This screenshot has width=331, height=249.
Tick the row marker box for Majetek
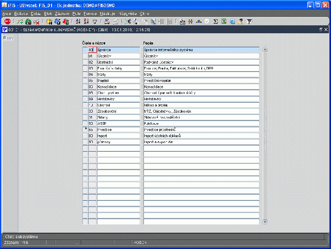point(85,80)
